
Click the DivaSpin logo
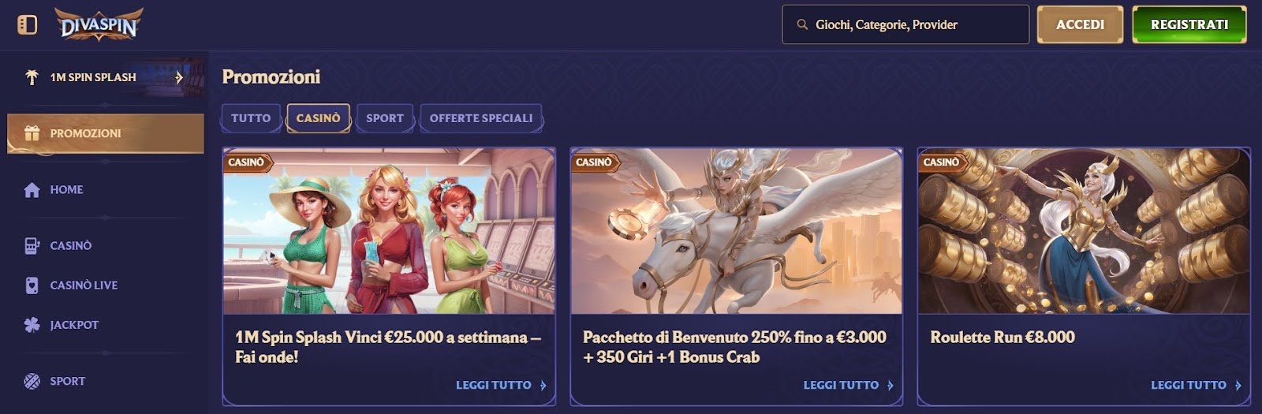99,24
